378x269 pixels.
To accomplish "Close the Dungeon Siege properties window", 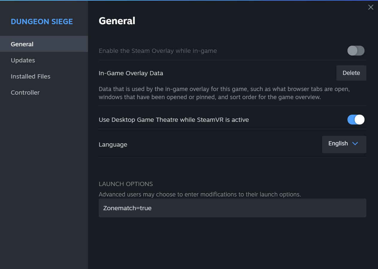I will [x=371, y=7].
